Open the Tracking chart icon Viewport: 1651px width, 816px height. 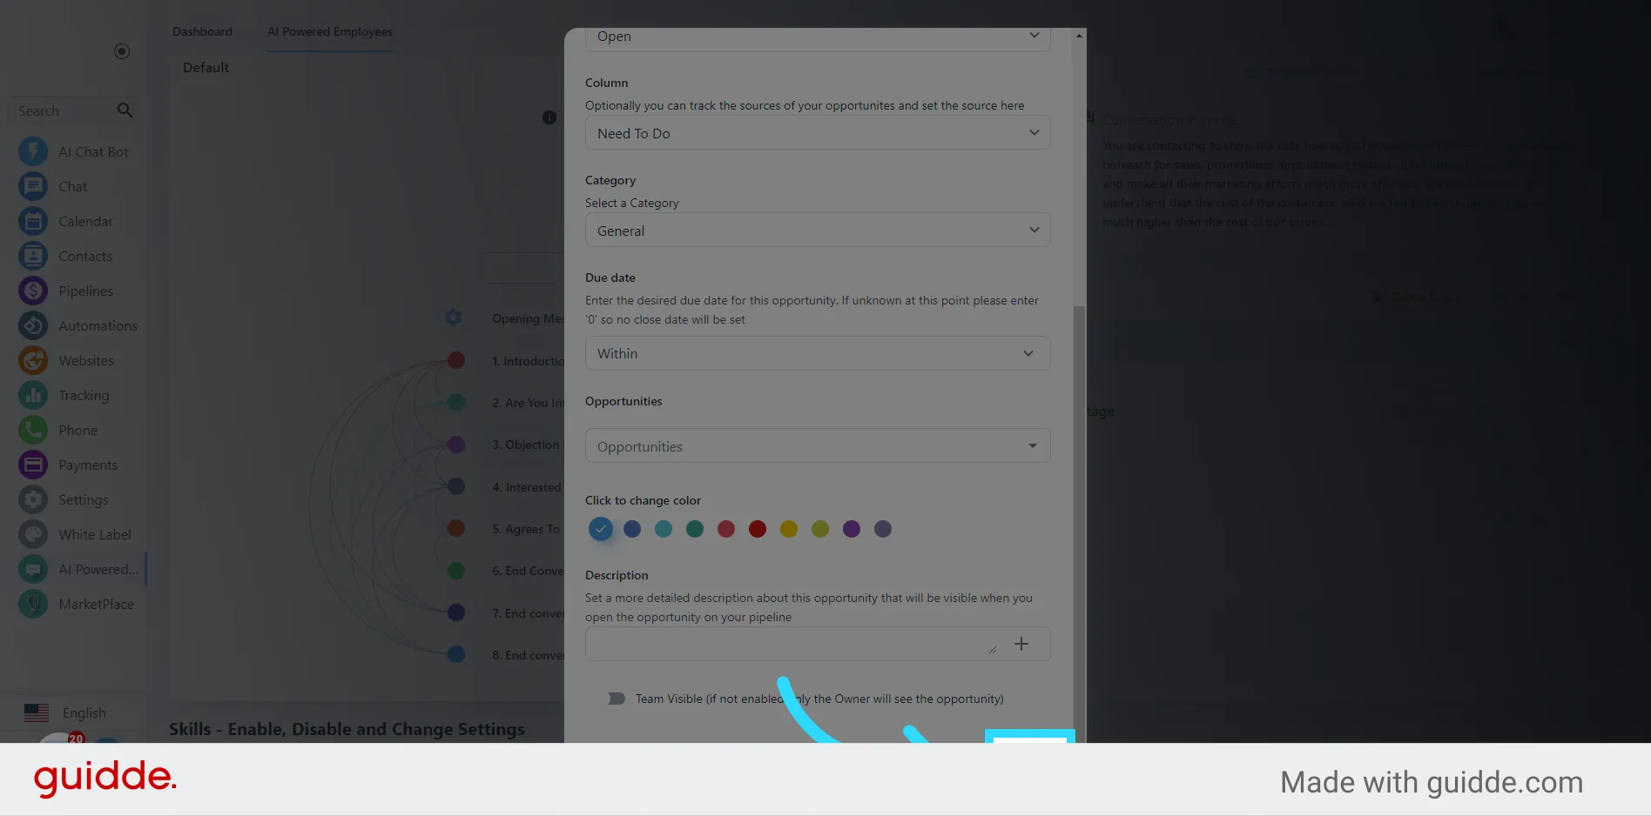pyautogui.click(x=33, y=395)
